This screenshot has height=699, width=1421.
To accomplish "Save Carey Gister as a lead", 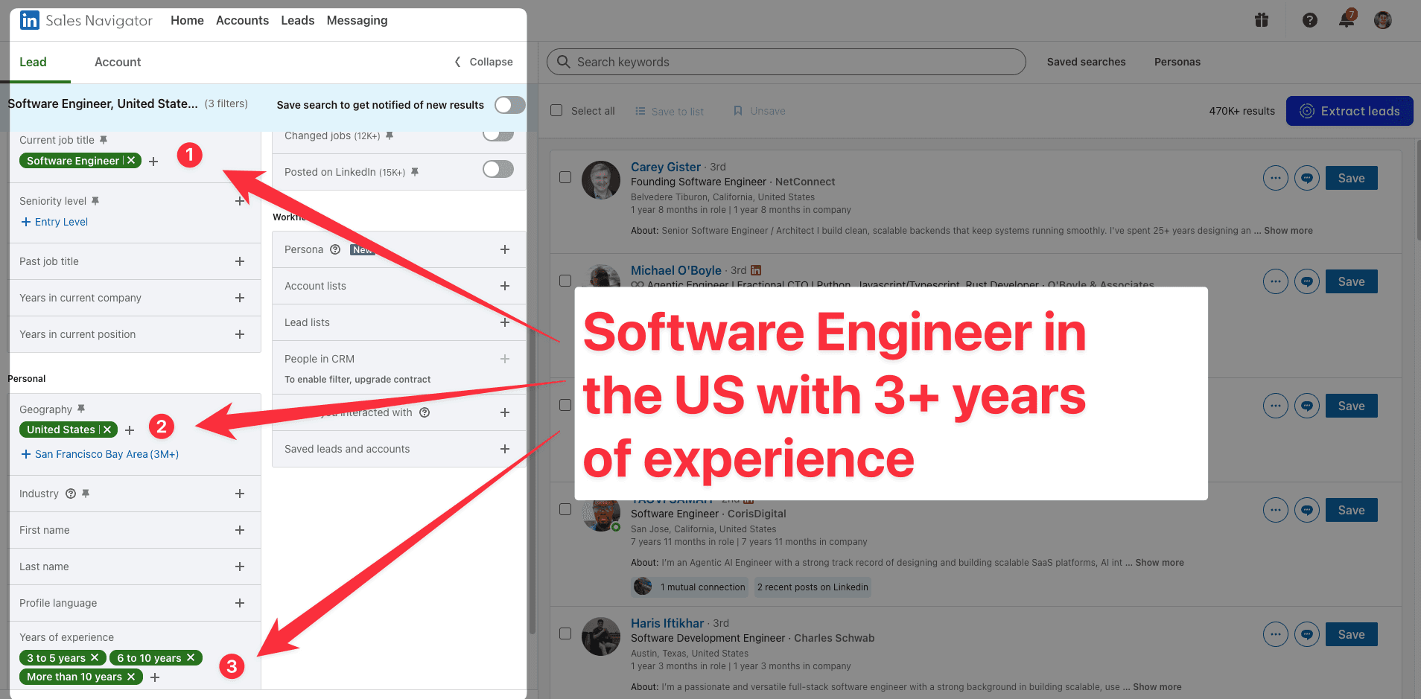I will (1351, 178).
